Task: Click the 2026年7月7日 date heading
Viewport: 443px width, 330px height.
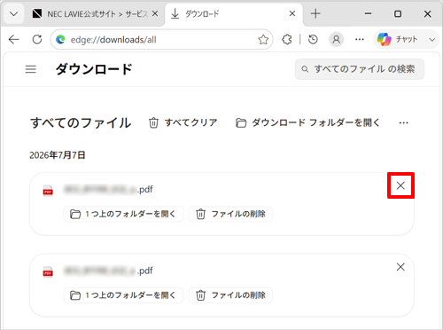Action: (x=58, y=155)
